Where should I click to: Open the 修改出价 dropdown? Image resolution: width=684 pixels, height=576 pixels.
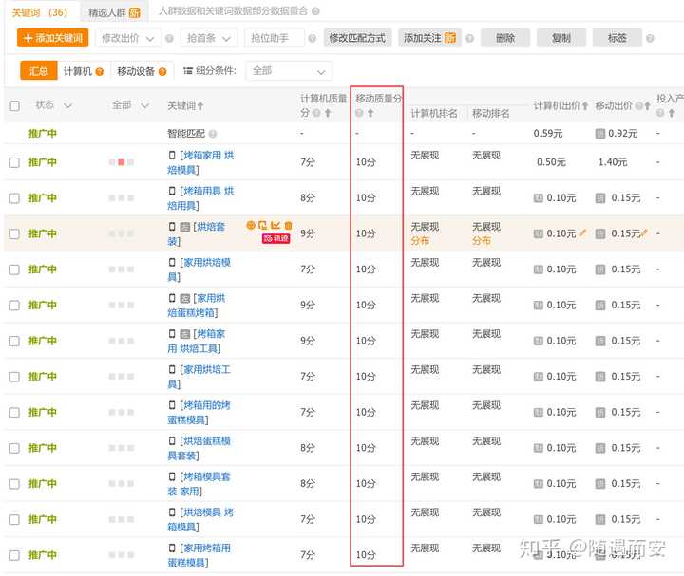click(x=128, y=38)
